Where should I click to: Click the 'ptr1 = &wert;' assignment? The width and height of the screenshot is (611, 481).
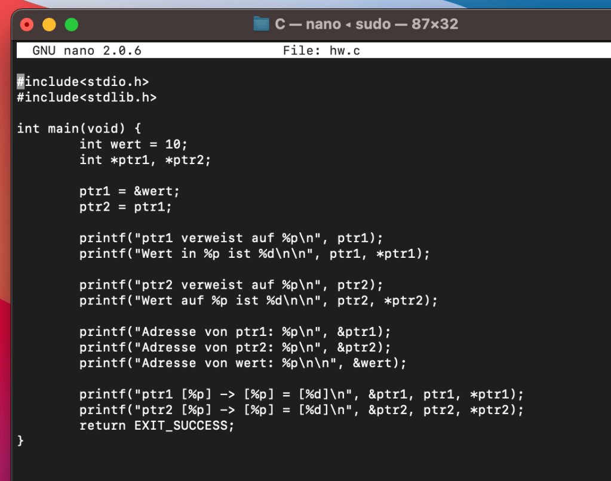pos(129,192)
